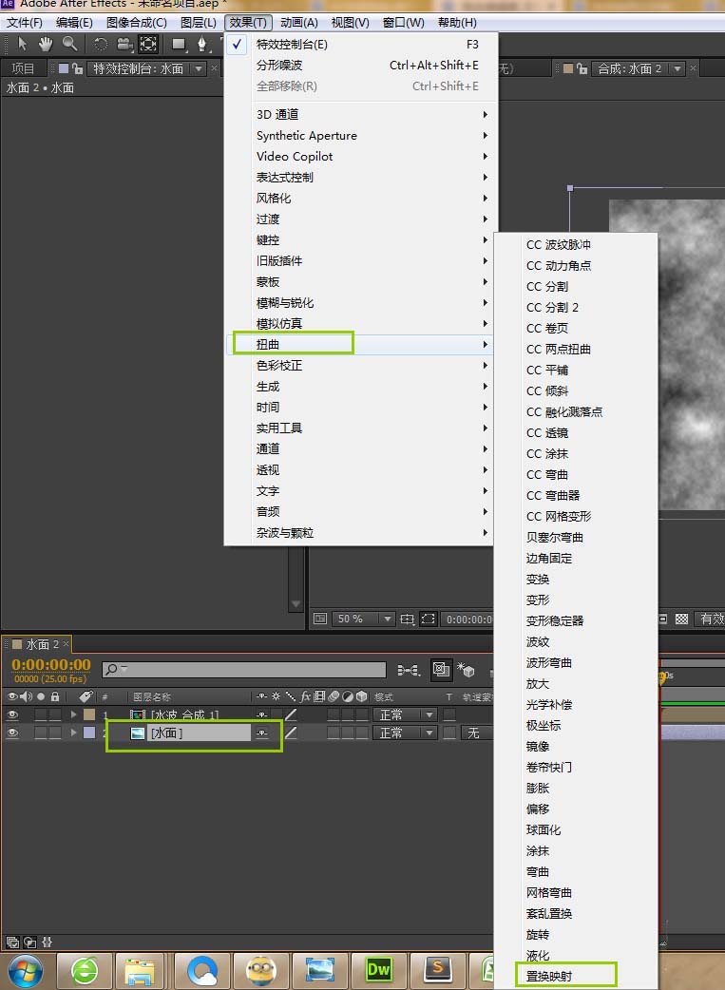This screenshot has width=725, height=990.
Task: Toggle the draft 3D button in timeline
Action: (441, 669)
